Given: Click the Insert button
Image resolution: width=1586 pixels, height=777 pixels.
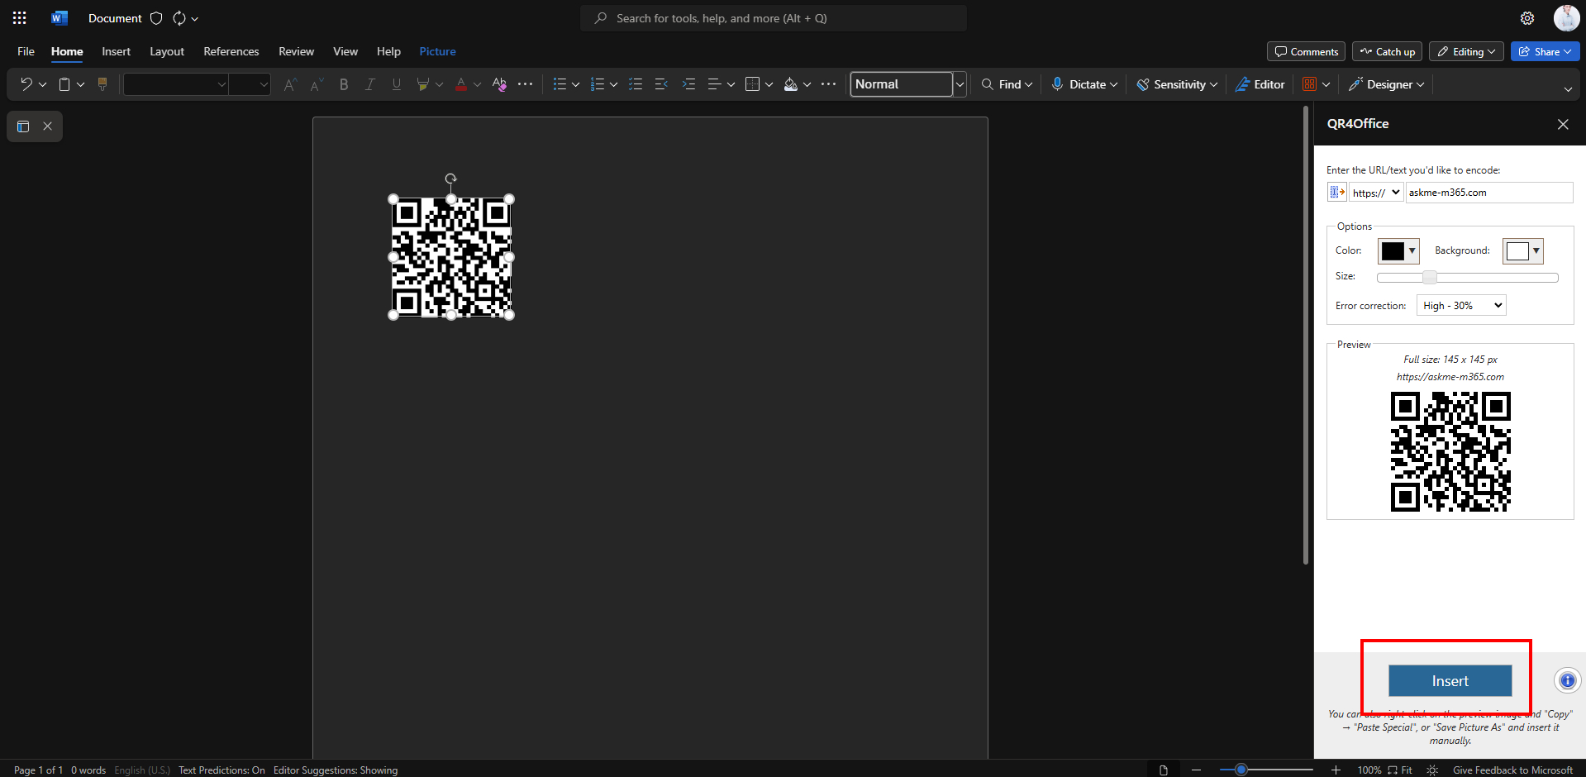Looking at the screenshot, I should click(x=1450, y=681).
